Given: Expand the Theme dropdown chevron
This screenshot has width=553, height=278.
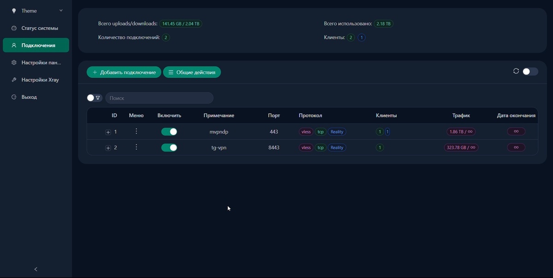Looking at the screenshot, I should 61,10.
